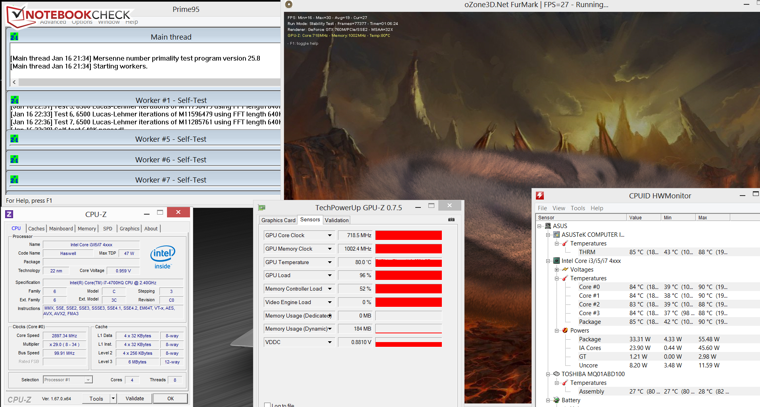Click the Worker #7 Self-Test window icon
The width and height of the screenshot is (760, 407).
(x=14, y=179)
